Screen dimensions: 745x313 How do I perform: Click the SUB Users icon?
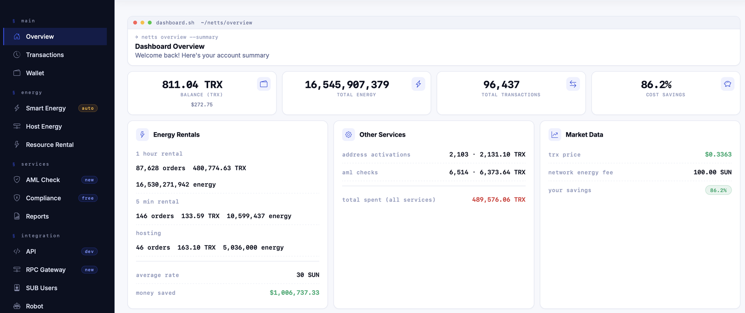click(17, 287)
